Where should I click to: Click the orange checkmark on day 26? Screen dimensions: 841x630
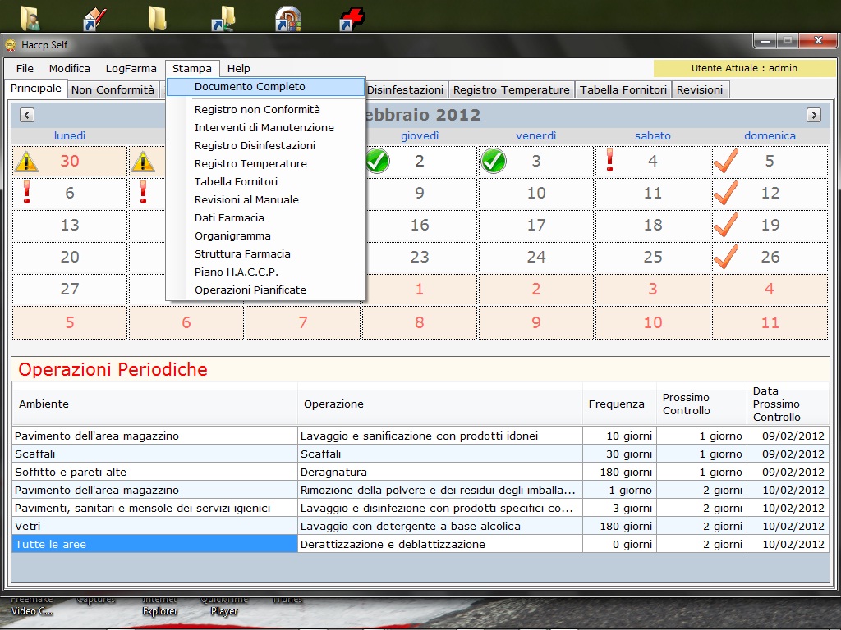click(726, 257)
